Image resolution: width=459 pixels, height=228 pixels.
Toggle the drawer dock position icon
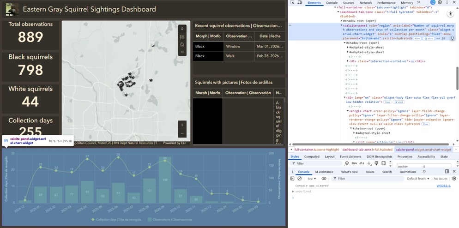(447, 172)
